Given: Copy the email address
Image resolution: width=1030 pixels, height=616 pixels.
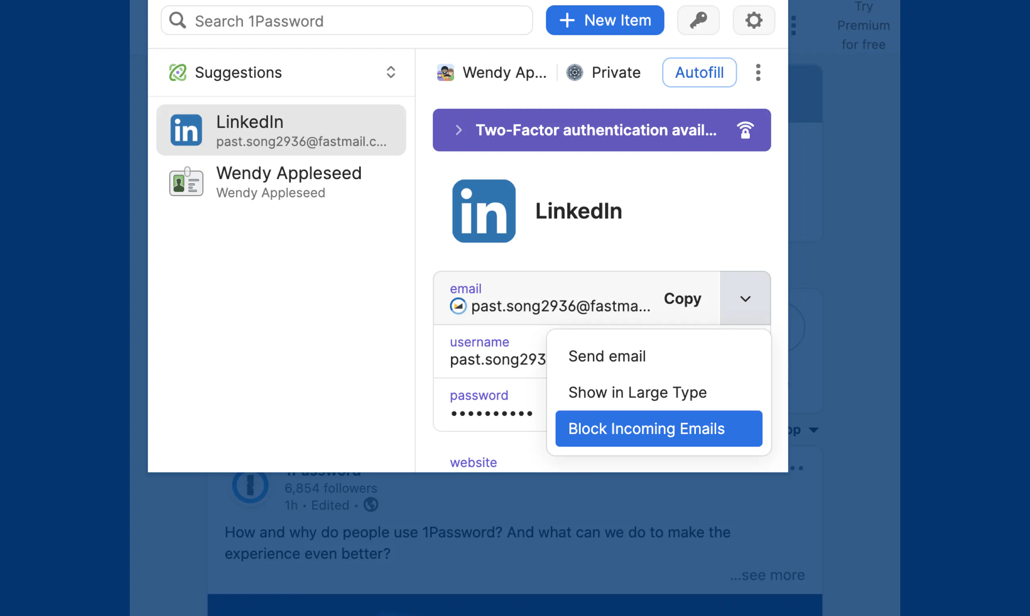Looking at the screenshot, I should 682,298.
